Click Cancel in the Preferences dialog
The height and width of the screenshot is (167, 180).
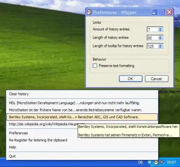coord(157,79)
